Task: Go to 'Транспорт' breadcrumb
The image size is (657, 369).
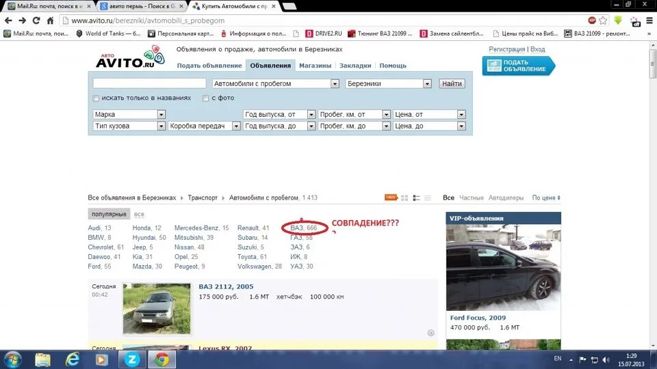Action: pos(203,198)
